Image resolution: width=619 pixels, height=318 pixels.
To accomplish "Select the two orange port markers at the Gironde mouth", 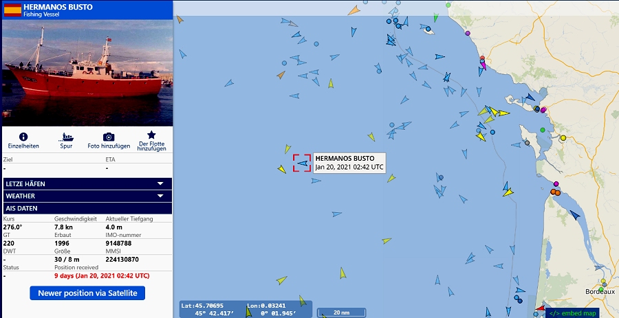I will (x=556, y=192).
